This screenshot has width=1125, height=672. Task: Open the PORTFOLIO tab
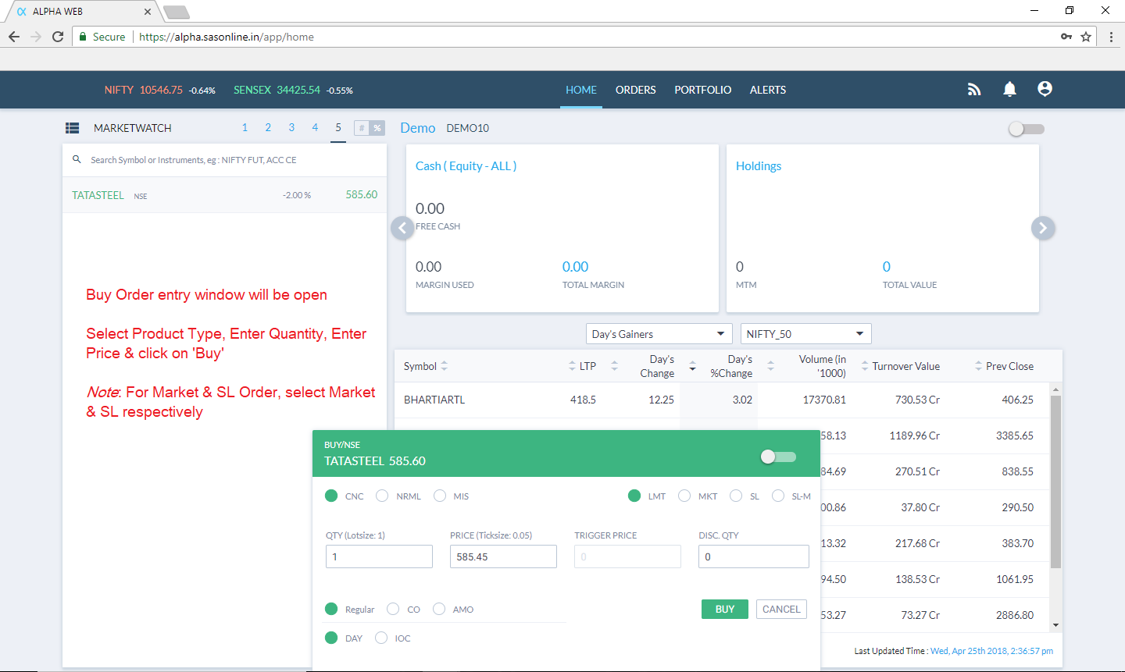point(703,90)
